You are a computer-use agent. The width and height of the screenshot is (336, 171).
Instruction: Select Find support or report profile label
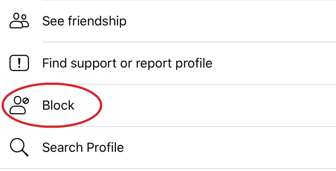[127, 63]
